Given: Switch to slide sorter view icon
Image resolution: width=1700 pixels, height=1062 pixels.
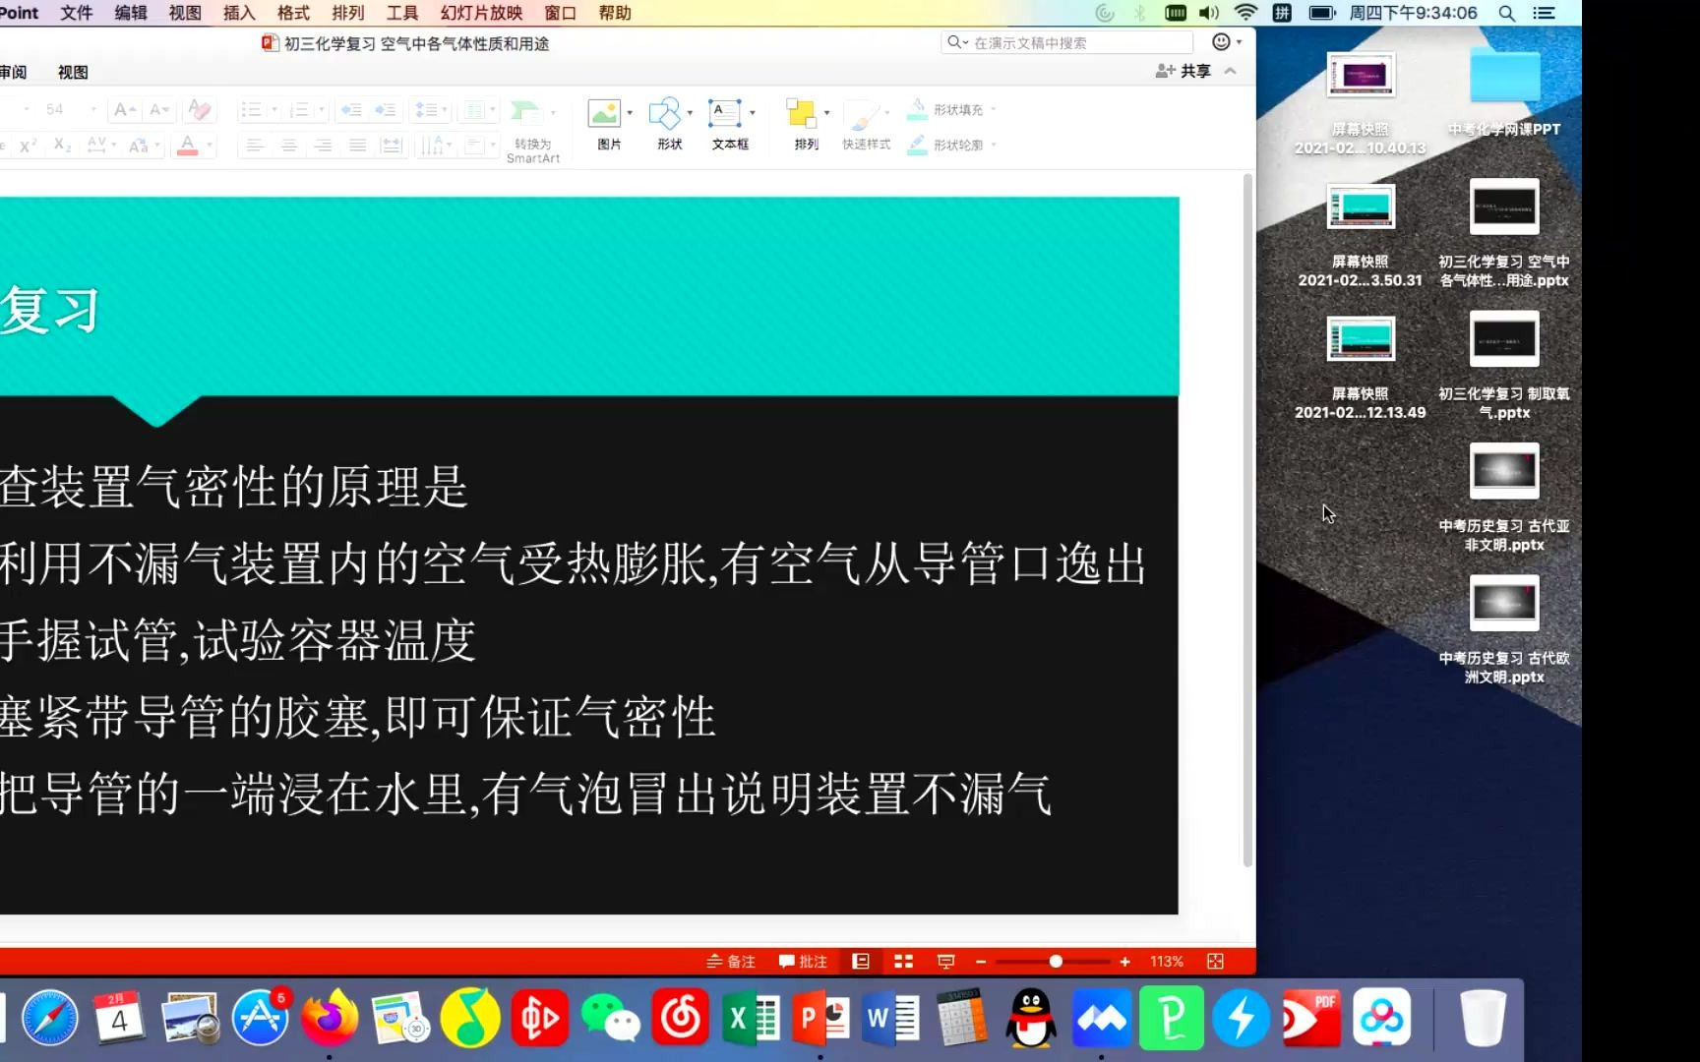Looking at the screenshot, I should coord(903,961).
